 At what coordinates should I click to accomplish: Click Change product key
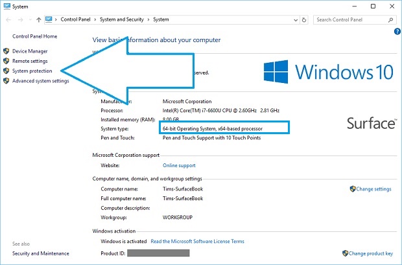(x=371, y=253)
